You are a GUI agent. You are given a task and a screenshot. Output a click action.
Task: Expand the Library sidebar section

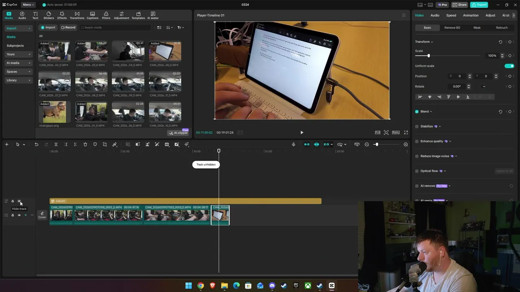pos(18,80)
